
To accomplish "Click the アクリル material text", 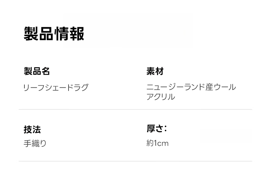I will point(160,97).
